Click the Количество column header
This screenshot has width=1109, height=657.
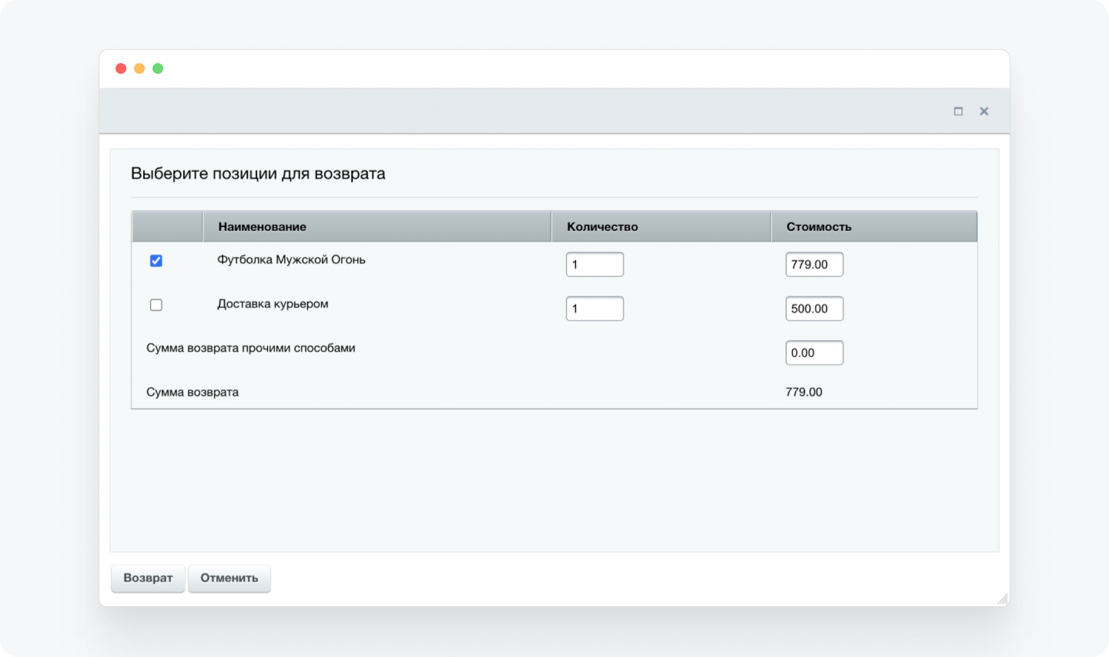pyautogui.click(x=661, y=227)
